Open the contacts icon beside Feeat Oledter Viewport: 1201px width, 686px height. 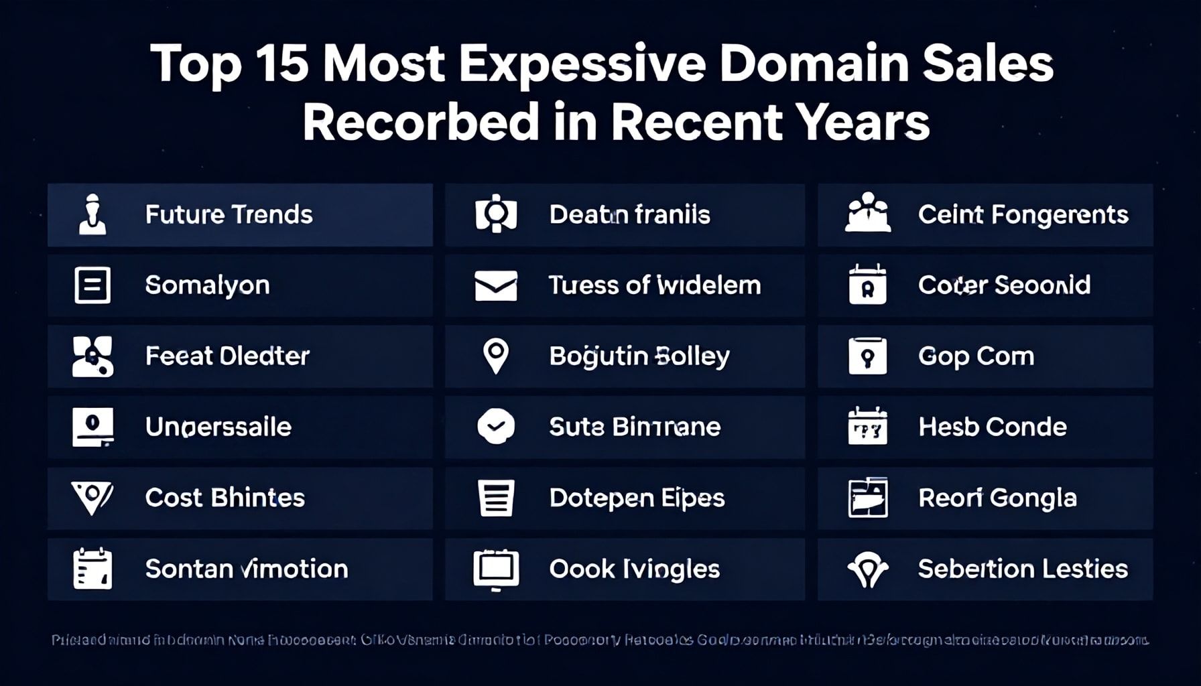92,356
